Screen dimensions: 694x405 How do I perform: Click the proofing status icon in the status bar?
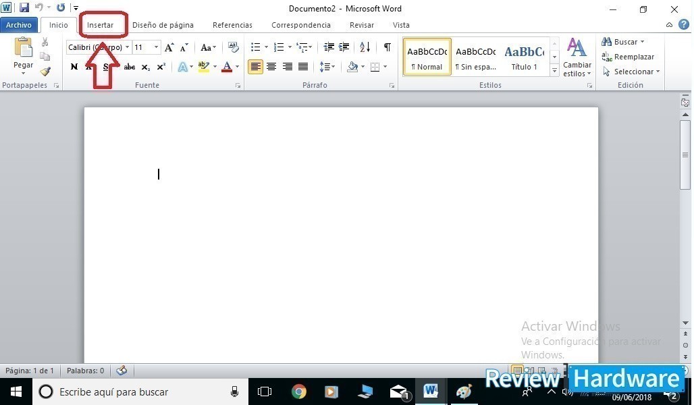(x=122, y=371)
